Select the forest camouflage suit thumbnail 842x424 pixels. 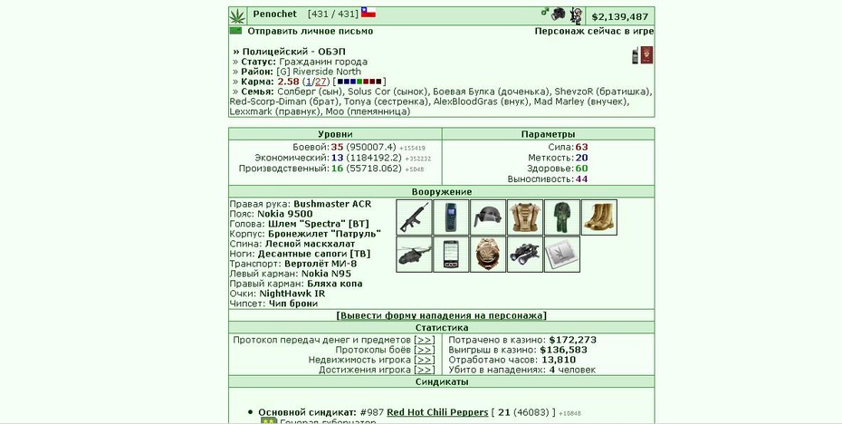[x=562, y=217]
